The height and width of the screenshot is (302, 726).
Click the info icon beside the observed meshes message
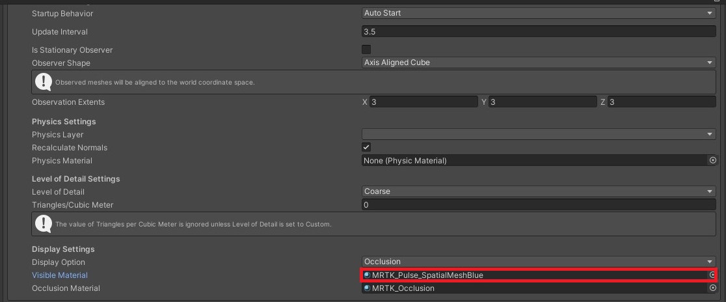click(43, 81)
